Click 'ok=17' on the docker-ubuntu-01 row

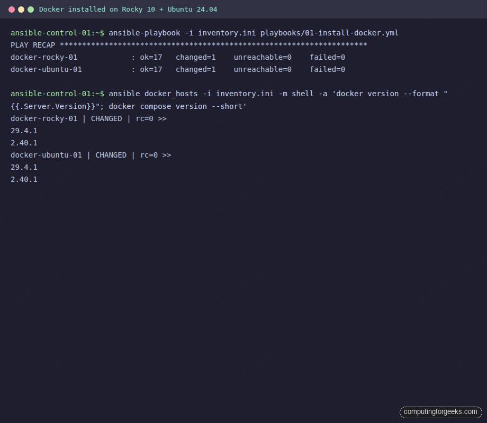tap(151, 69)
